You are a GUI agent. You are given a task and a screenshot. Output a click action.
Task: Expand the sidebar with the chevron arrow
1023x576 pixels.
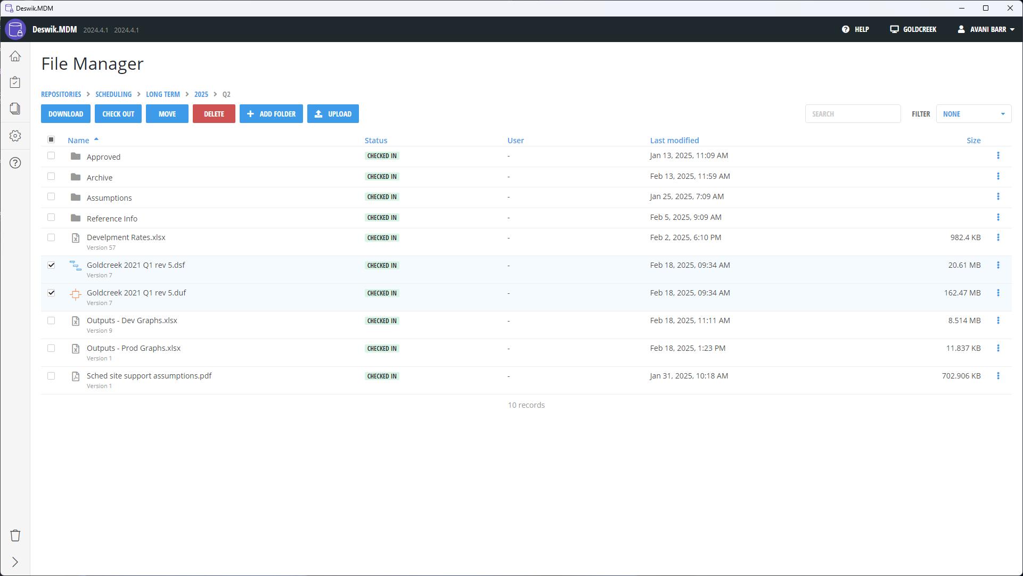pos(15,562)
